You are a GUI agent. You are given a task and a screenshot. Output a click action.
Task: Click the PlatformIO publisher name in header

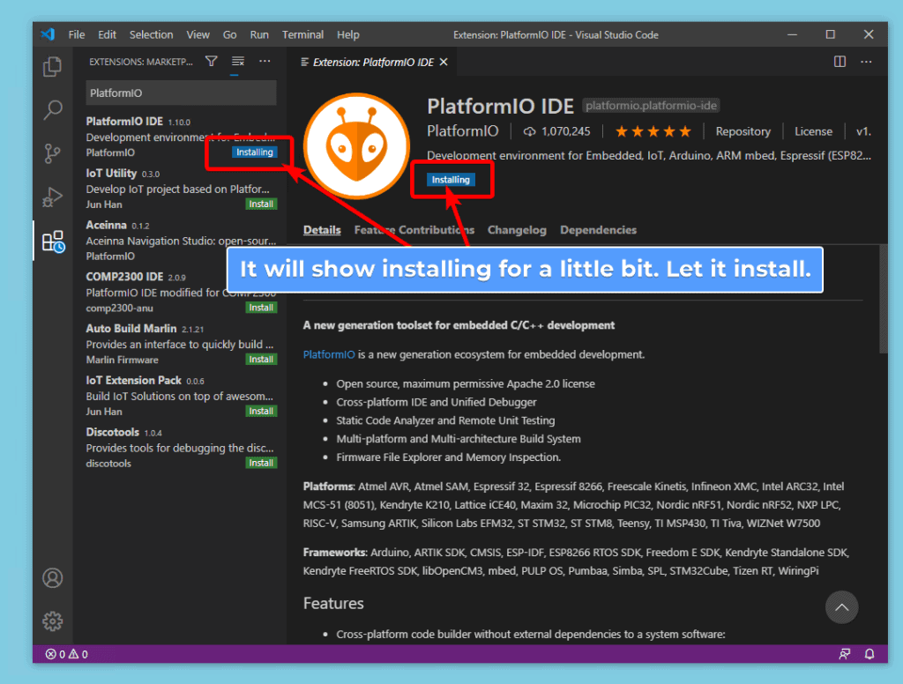[462, 131]
